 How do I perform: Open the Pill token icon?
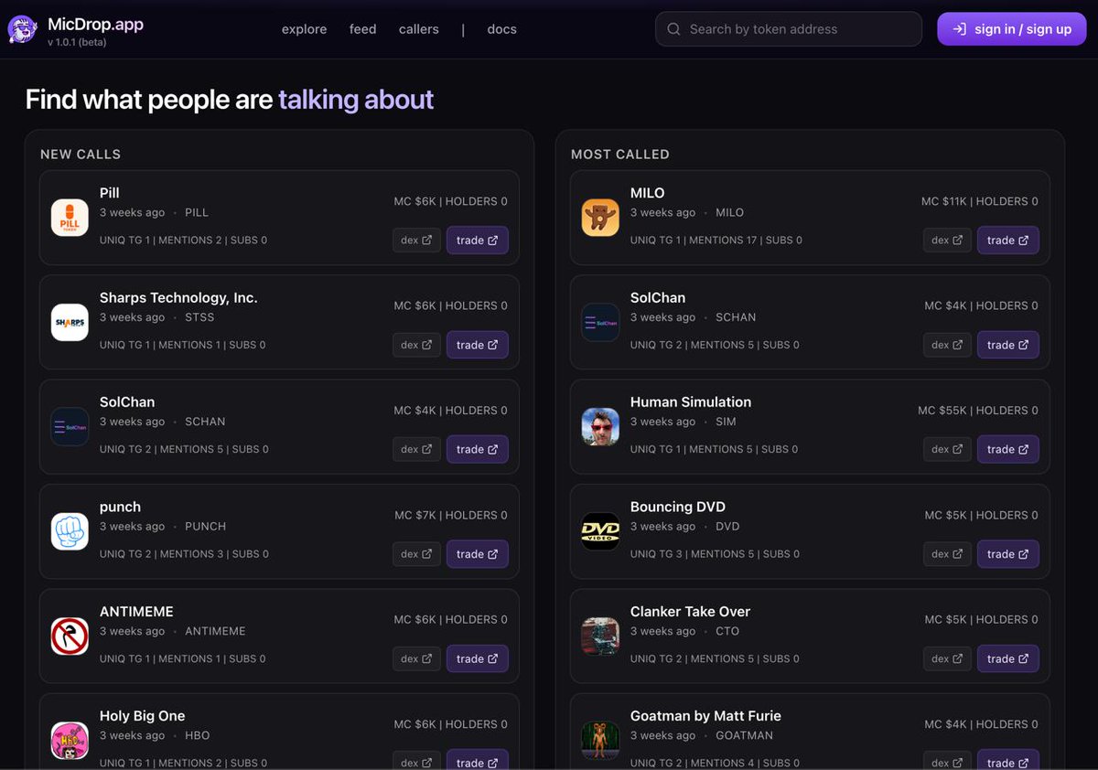click(70, 218)
